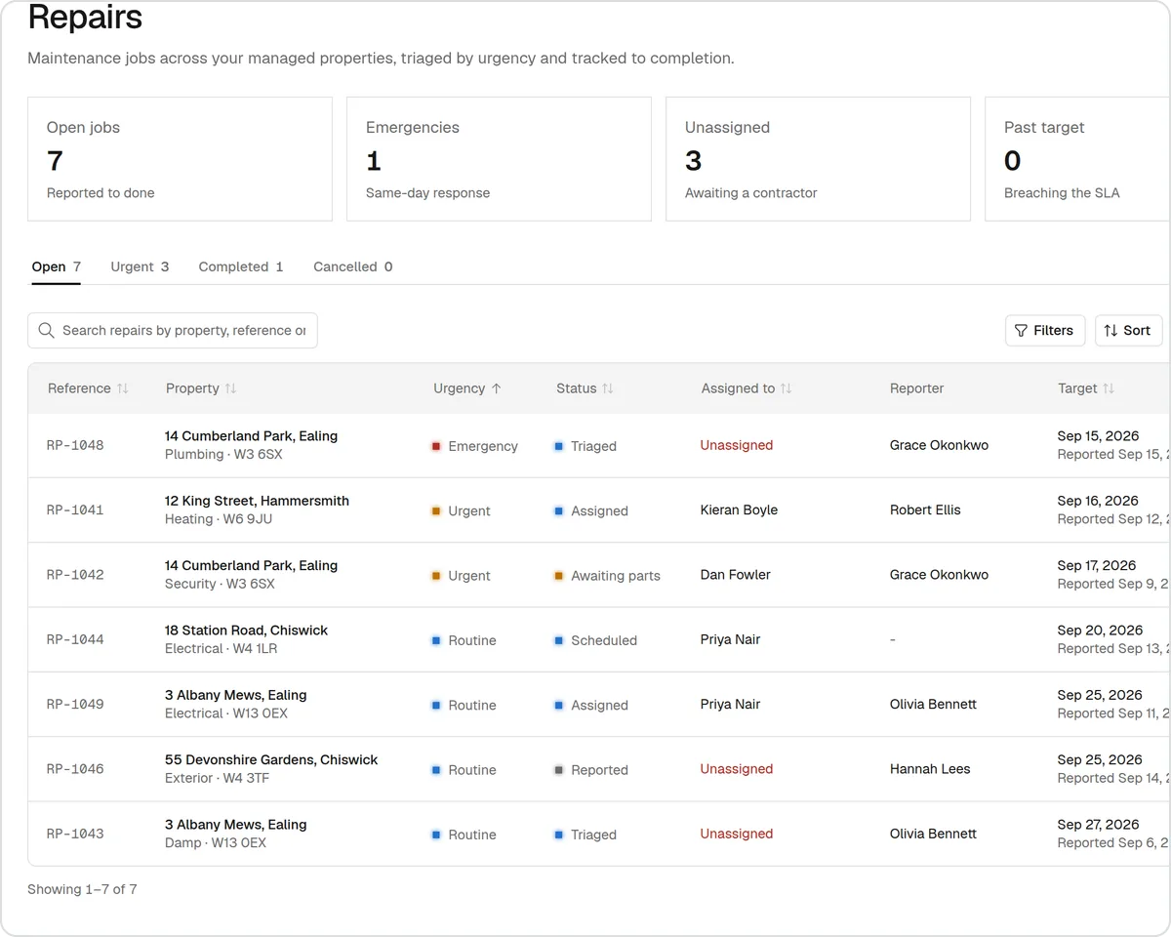Open repair reference RP-1049
Image resolution: width=1171 pixels, height=937 pixels.
click(75, 704)
